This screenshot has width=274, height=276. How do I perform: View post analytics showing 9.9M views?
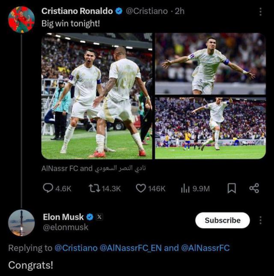click(185, 188)
